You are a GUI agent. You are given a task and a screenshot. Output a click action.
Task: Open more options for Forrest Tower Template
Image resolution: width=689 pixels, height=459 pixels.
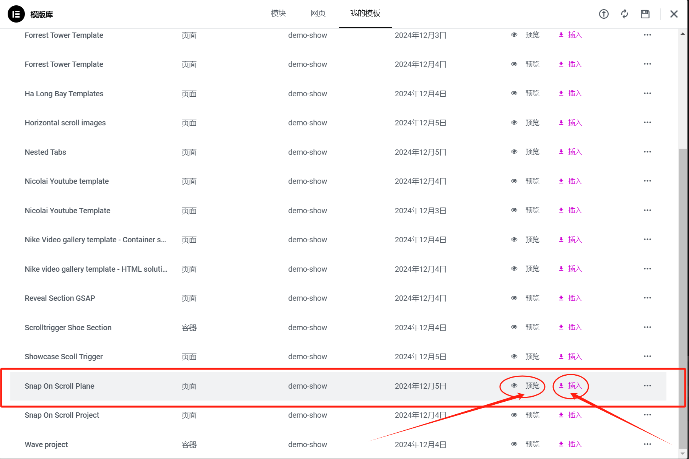pyautogui.click(x=647, y=35)
